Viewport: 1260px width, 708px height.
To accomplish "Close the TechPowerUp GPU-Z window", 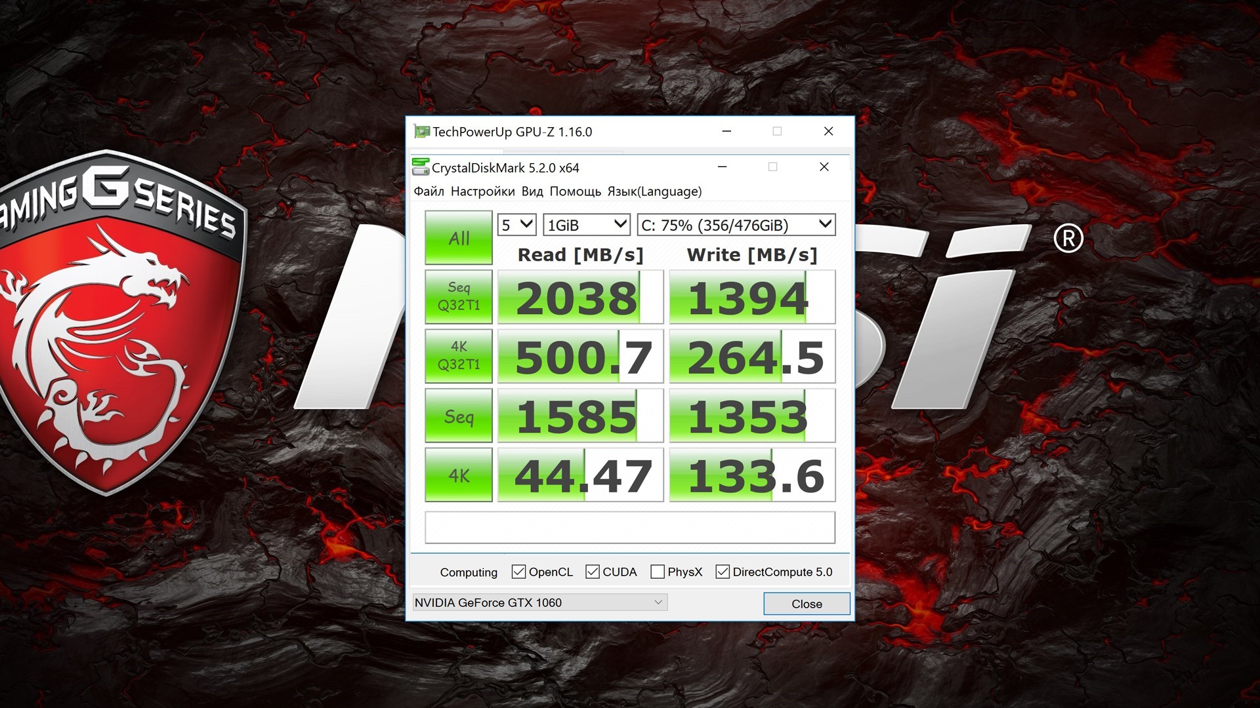I will tap(828, 131).
